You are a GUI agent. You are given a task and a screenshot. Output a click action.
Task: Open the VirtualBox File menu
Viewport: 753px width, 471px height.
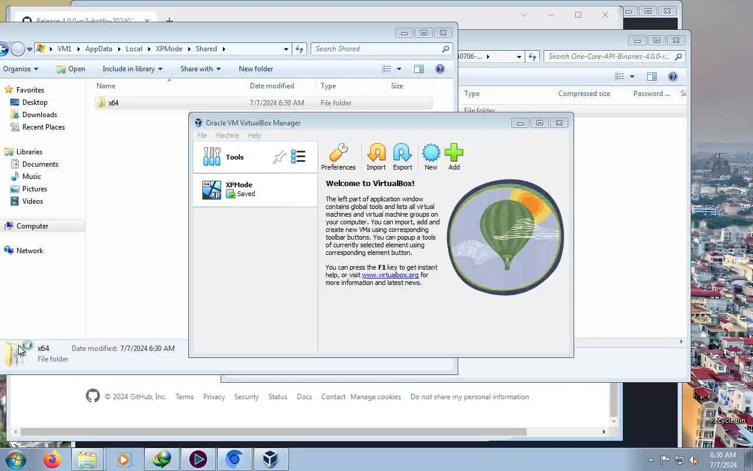point(202,135)
